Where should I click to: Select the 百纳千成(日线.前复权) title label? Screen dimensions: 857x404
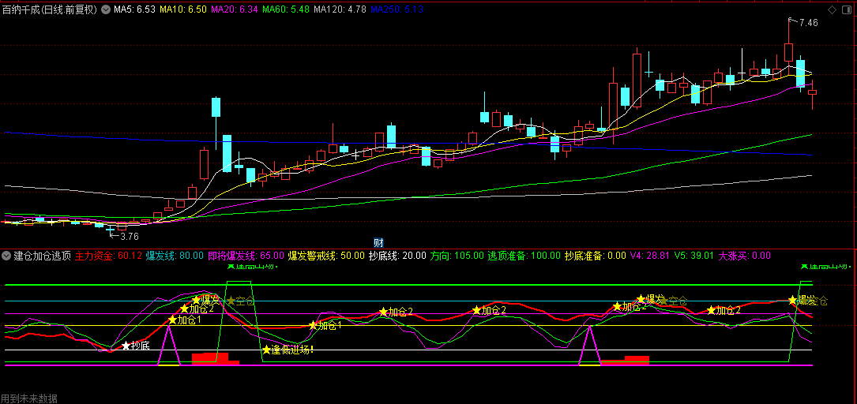pyautogui.click(x=49, y=10)
